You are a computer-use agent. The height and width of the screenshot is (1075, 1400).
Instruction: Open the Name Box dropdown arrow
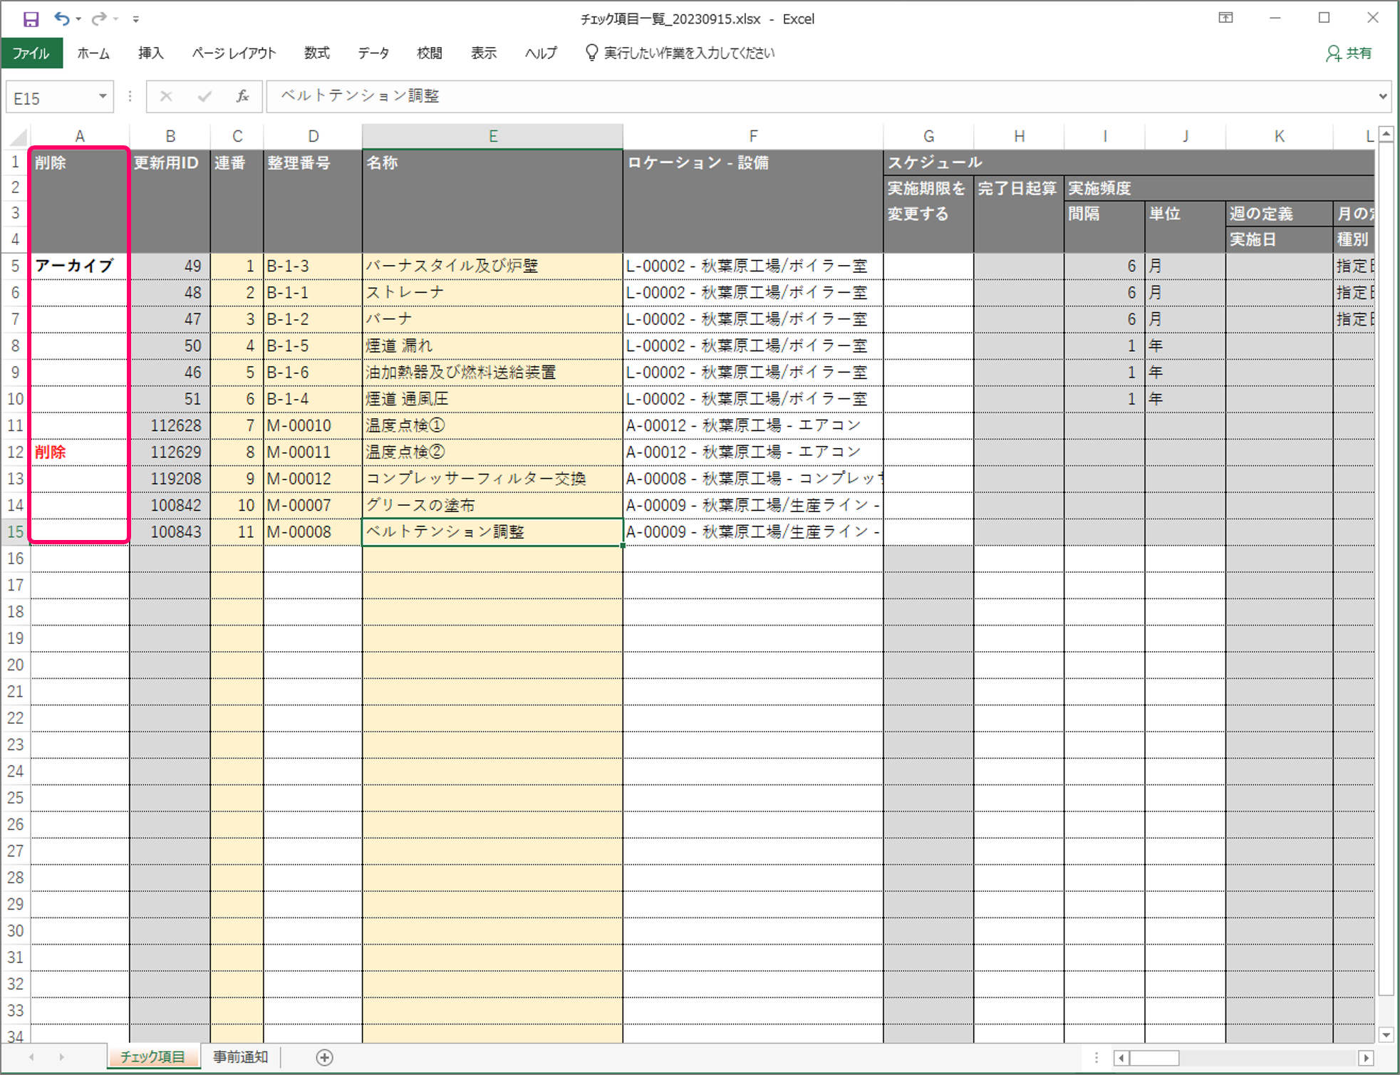[x=103, y=96]
